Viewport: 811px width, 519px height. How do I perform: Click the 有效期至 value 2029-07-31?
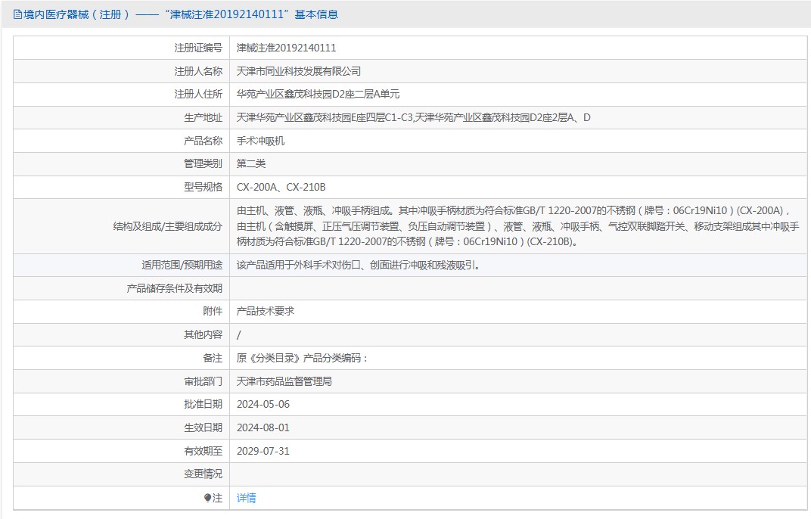pyautogui.click(x=265, y=450)
